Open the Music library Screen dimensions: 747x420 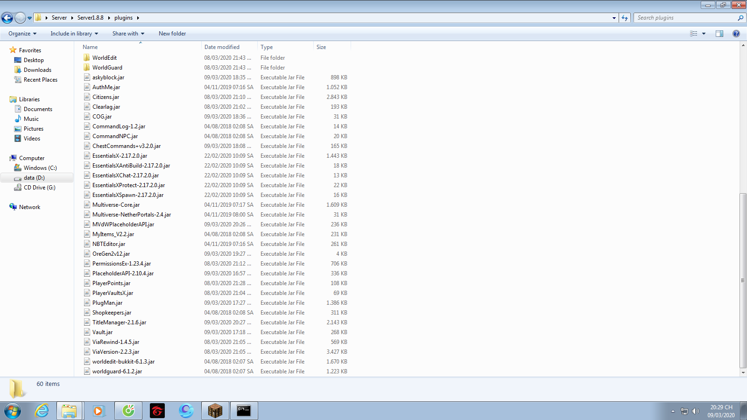click(31, 119)
